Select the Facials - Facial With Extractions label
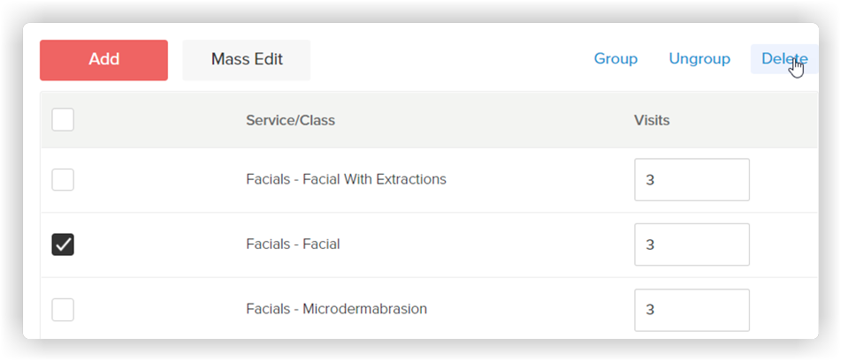This screenshot has width=841, height=361. click(346, 179)
